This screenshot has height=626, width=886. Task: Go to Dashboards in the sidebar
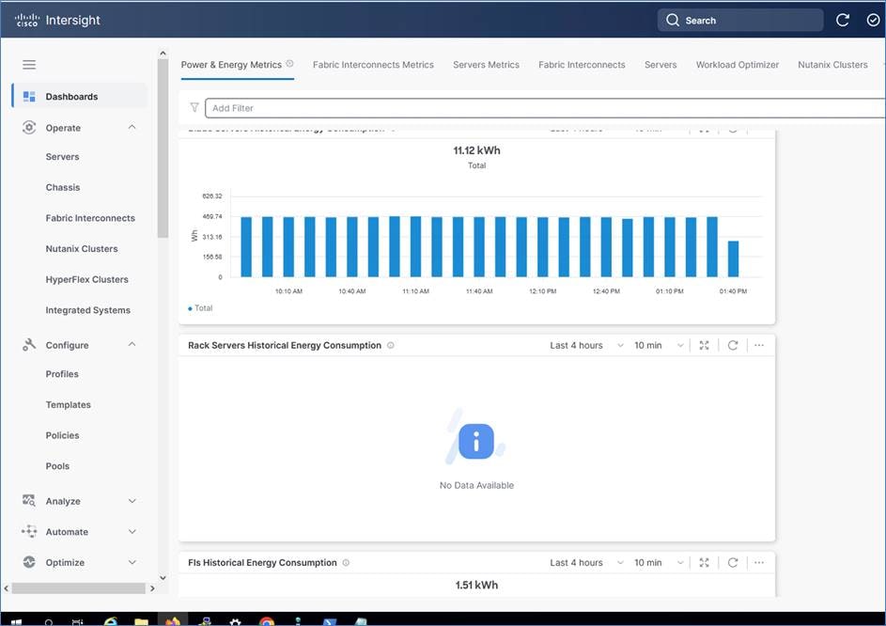tap(79, 96)
